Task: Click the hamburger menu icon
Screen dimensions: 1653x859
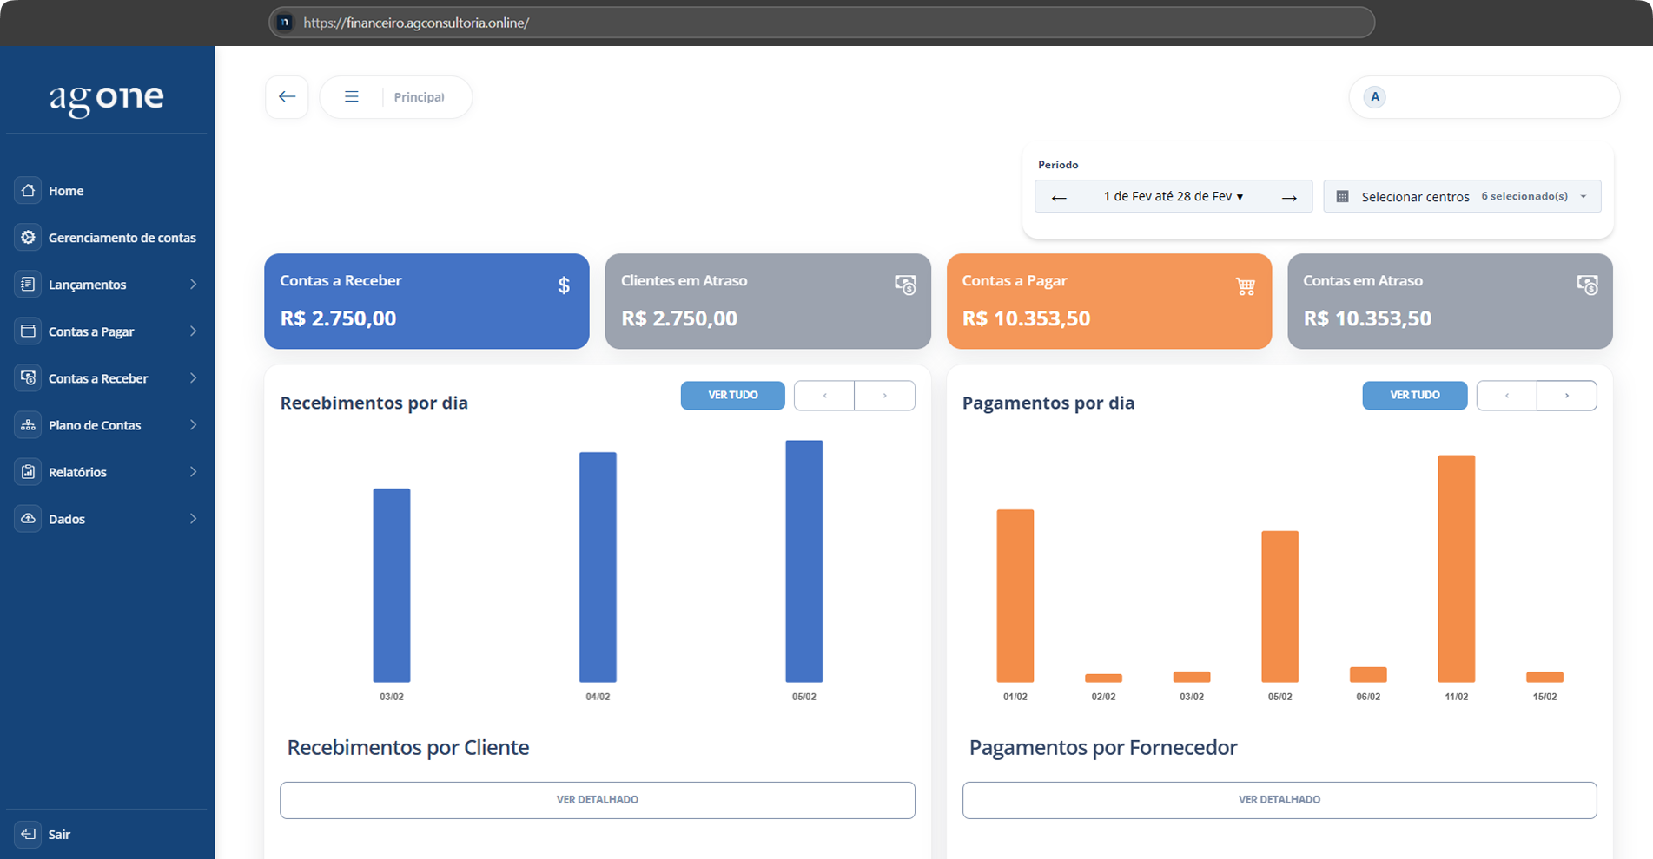Action: (352, 96)
